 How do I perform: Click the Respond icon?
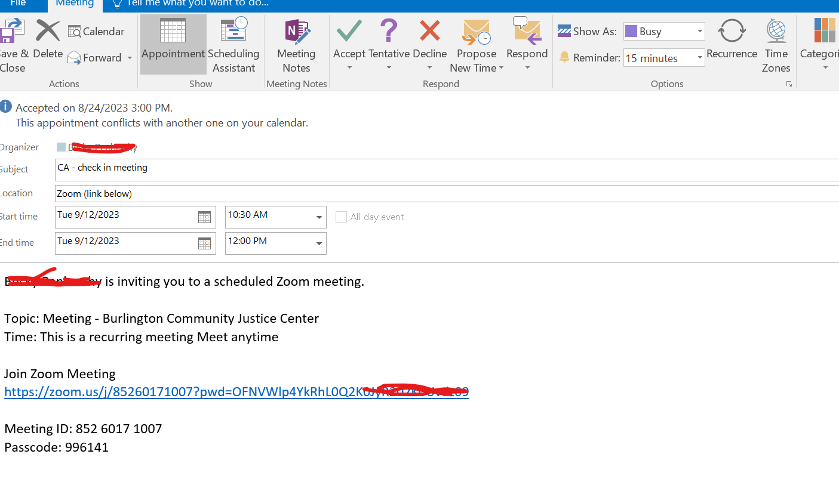527,31
